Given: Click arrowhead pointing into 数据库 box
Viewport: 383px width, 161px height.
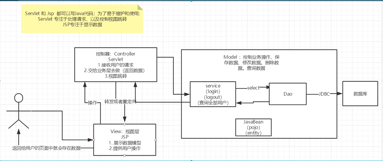Looking at the screenshot, I should (x=340, y=94).
